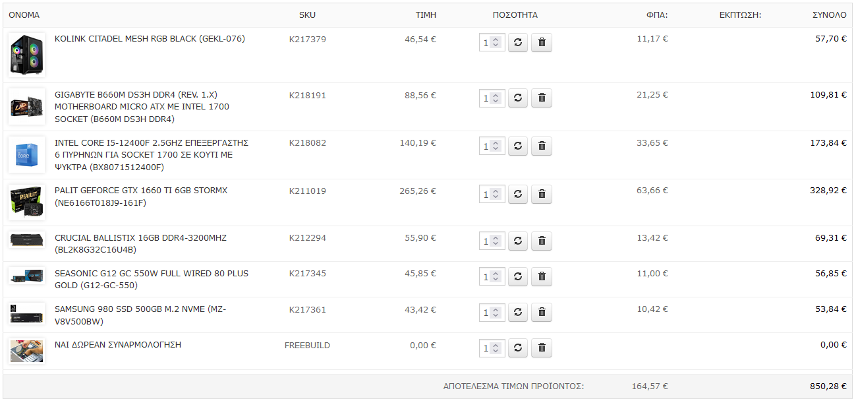This screenshot has width=856, height=399.
Task: Refresh quantity for Kolink Citadel Mesh case
Action: pos(518,42)
